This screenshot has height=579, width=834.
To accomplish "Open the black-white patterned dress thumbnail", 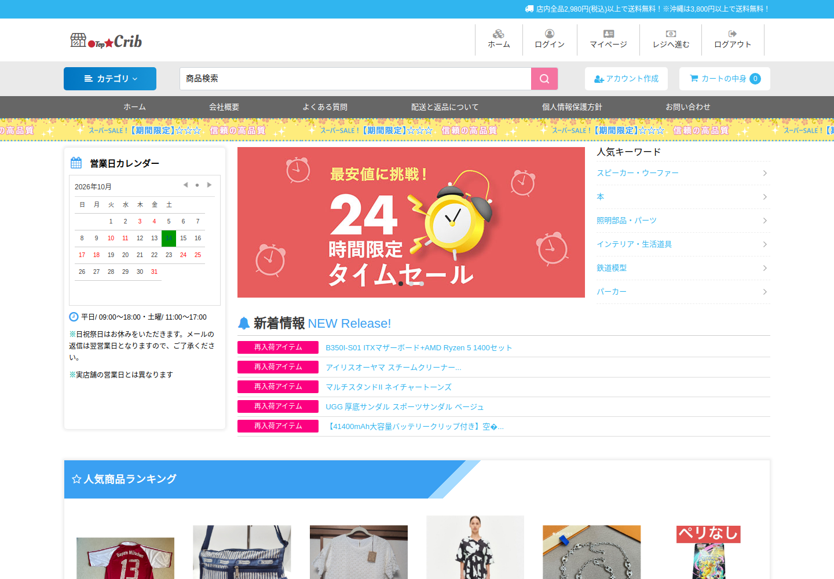I will (475, 547).
